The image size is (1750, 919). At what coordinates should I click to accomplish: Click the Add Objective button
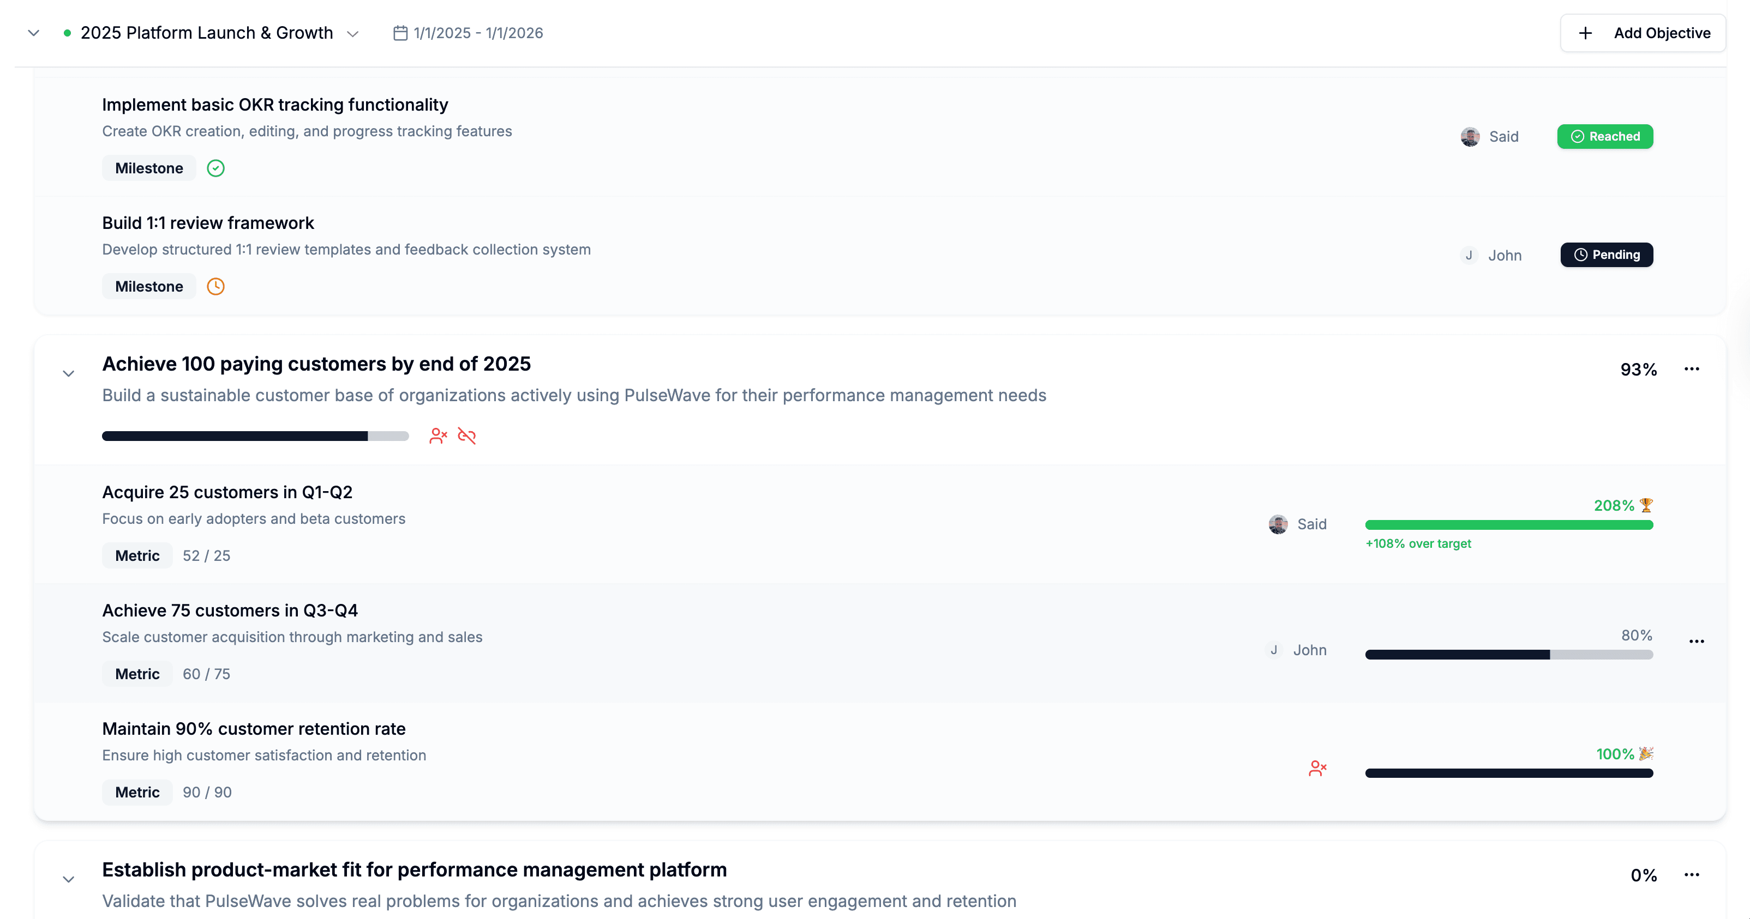(1642, 33)
